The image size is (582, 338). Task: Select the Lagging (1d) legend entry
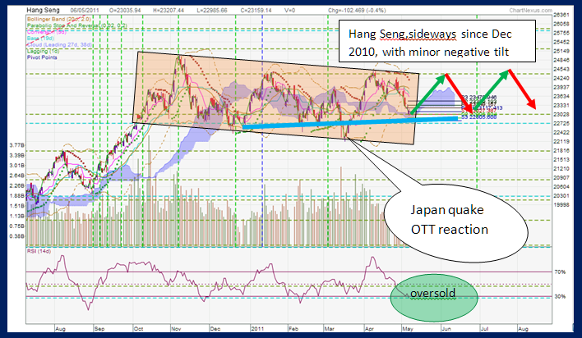pyautogui.click(x=43, y=51)
